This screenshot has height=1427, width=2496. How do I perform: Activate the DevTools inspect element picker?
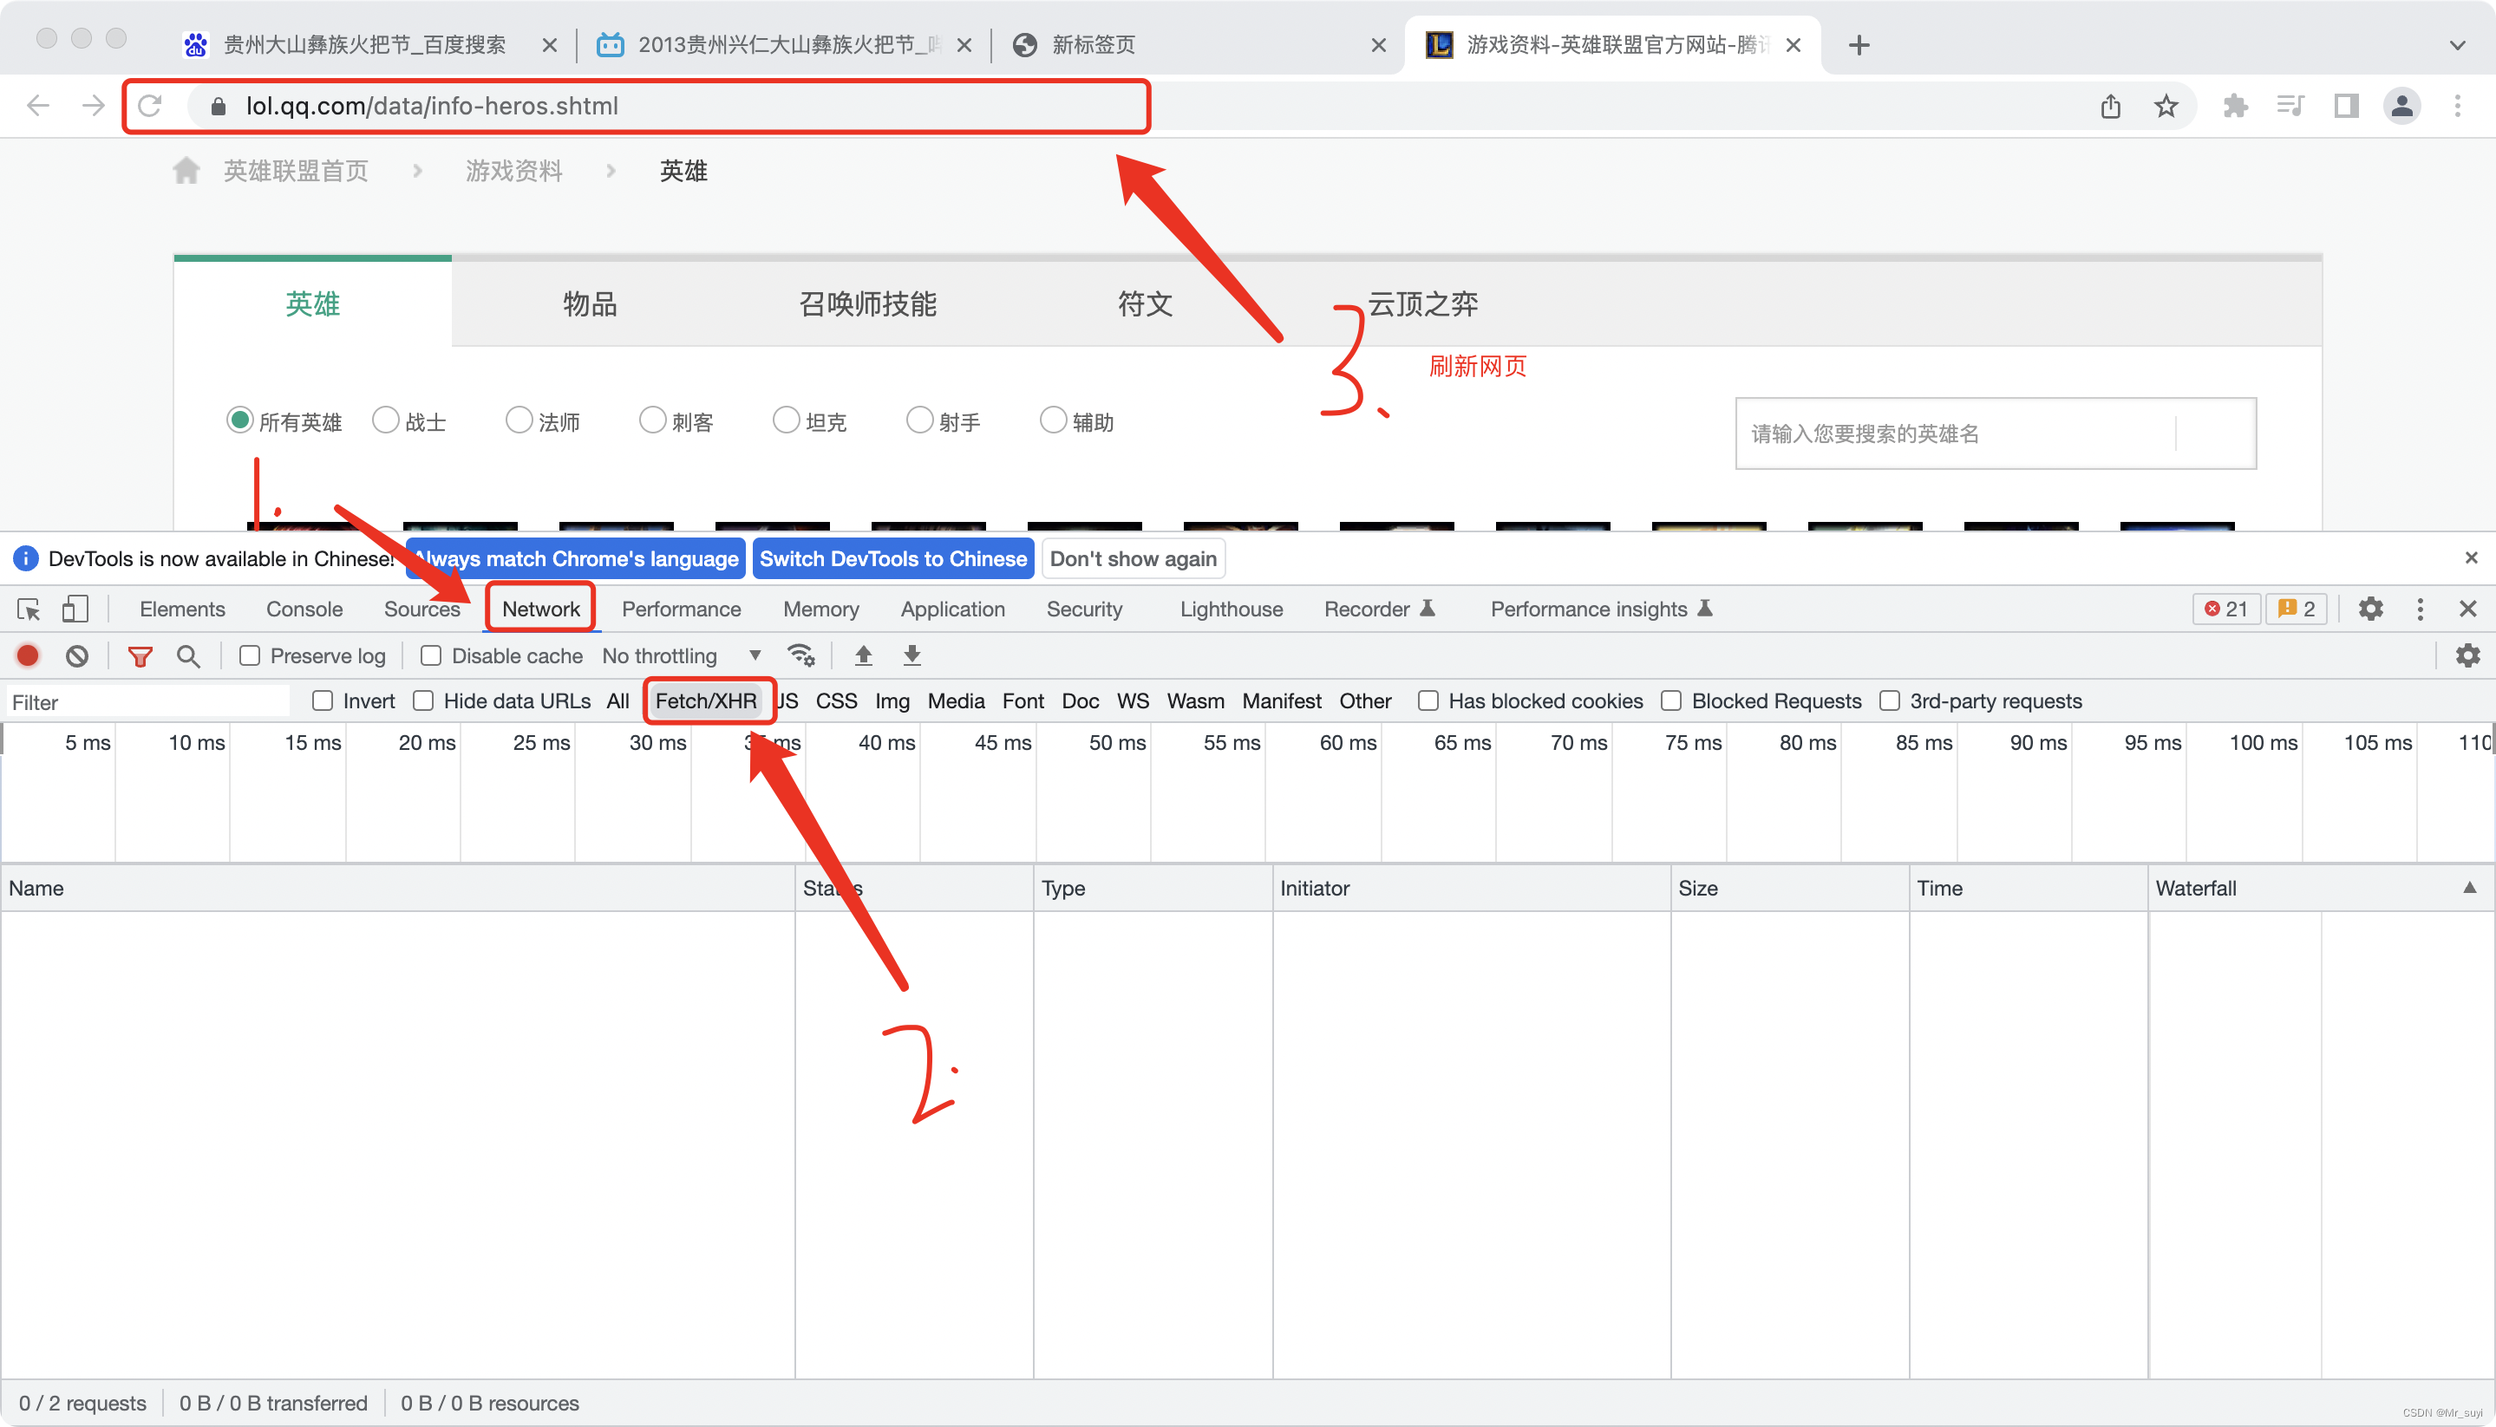pos(29,609)
